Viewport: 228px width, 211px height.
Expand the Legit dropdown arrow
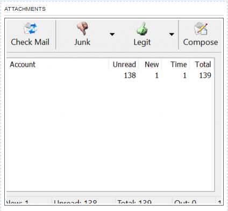pos(172,34)
